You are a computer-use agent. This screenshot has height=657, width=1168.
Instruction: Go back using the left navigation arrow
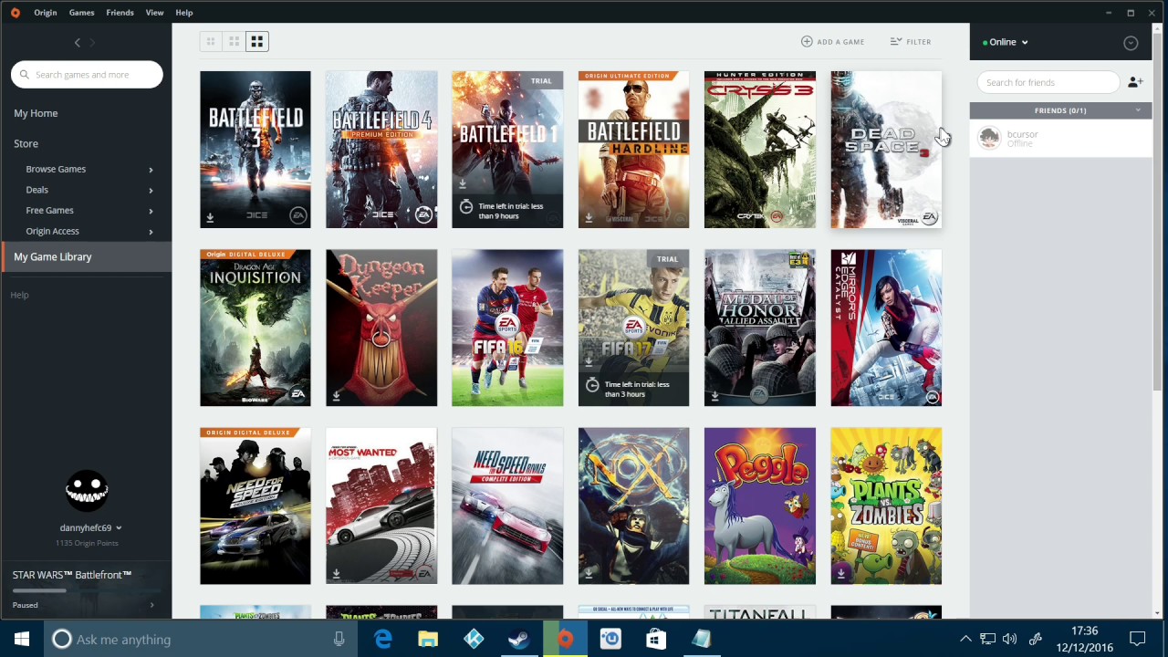(x=78, y=43)
